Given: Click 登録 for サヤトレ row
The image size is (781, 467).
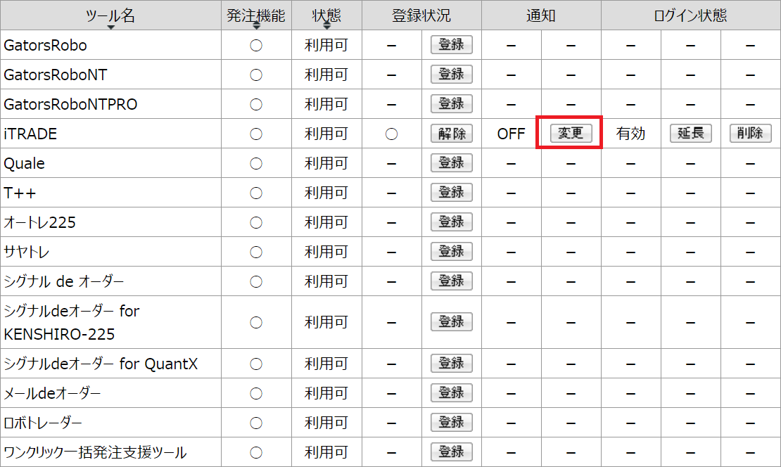Looking at the screenshot, I should pyautogui.click(x=451, y=252).
